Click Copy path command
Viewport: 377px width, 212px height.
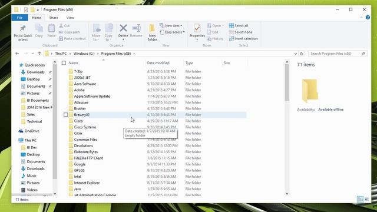coord(70,32)
